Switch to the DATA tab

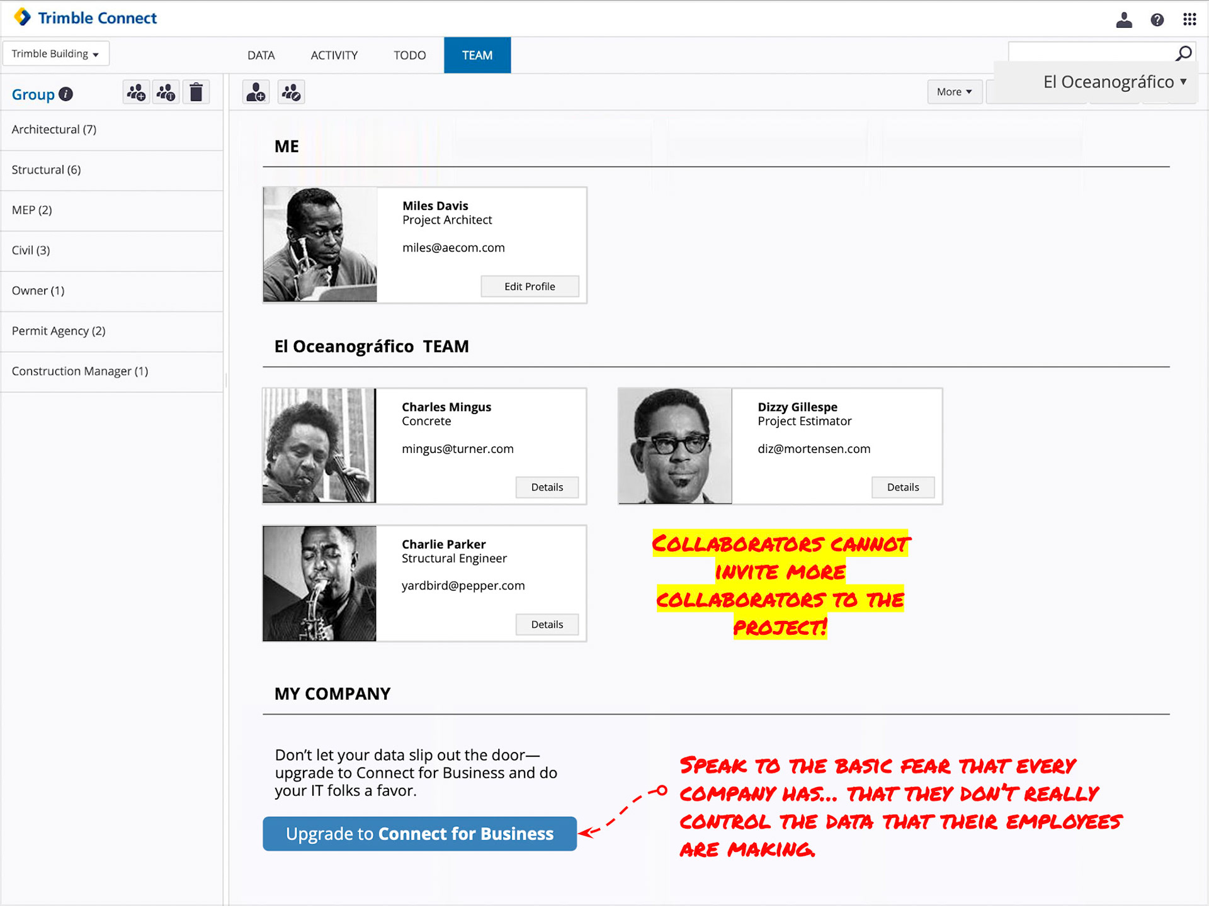pyautogui.click(x=261, y=55)
